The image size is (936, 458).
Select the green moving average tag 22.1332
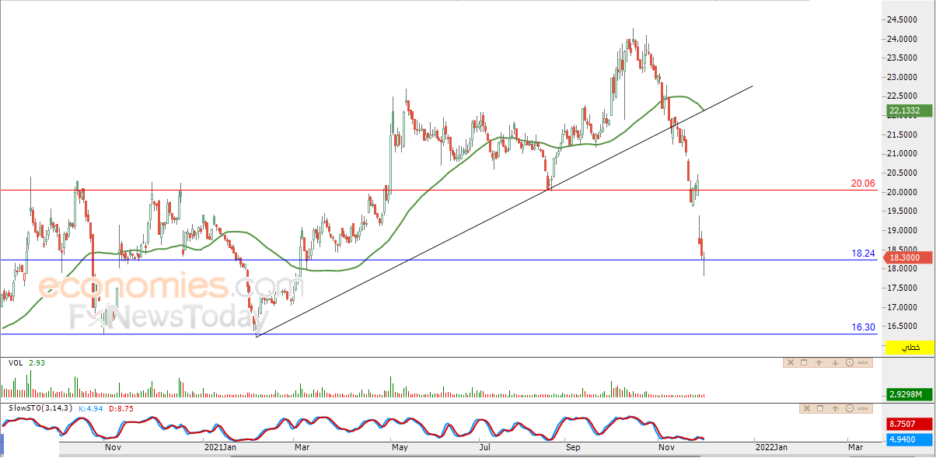908,111
